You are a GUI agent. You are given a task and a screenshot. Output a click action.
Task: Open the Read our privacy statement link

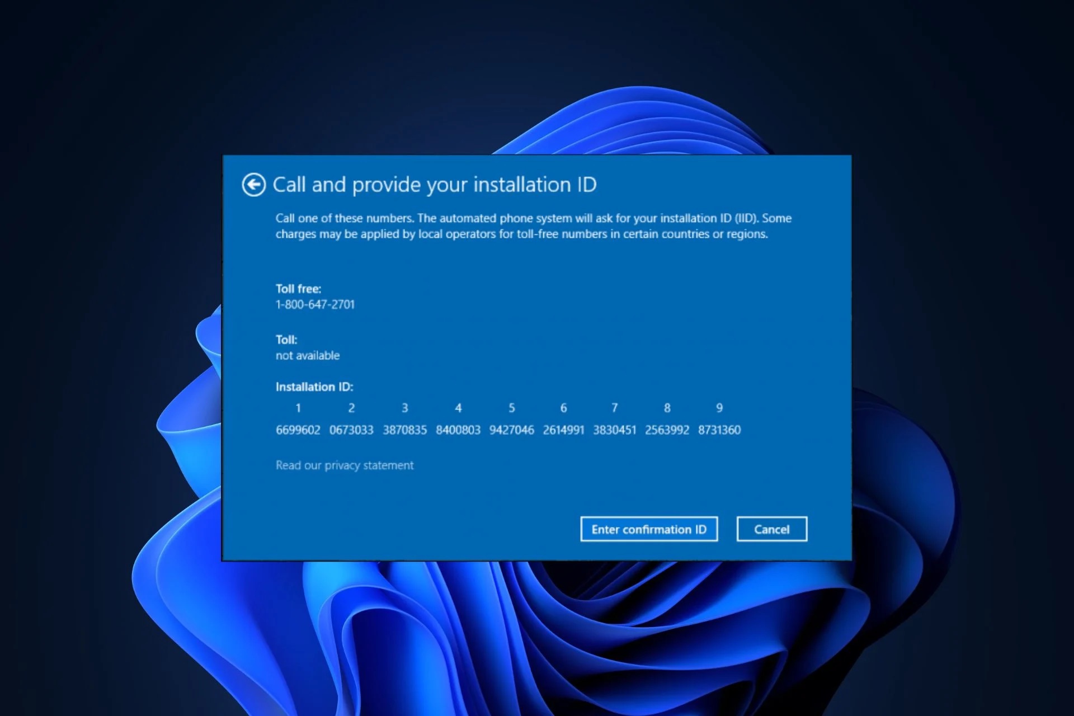pos(345,465)
